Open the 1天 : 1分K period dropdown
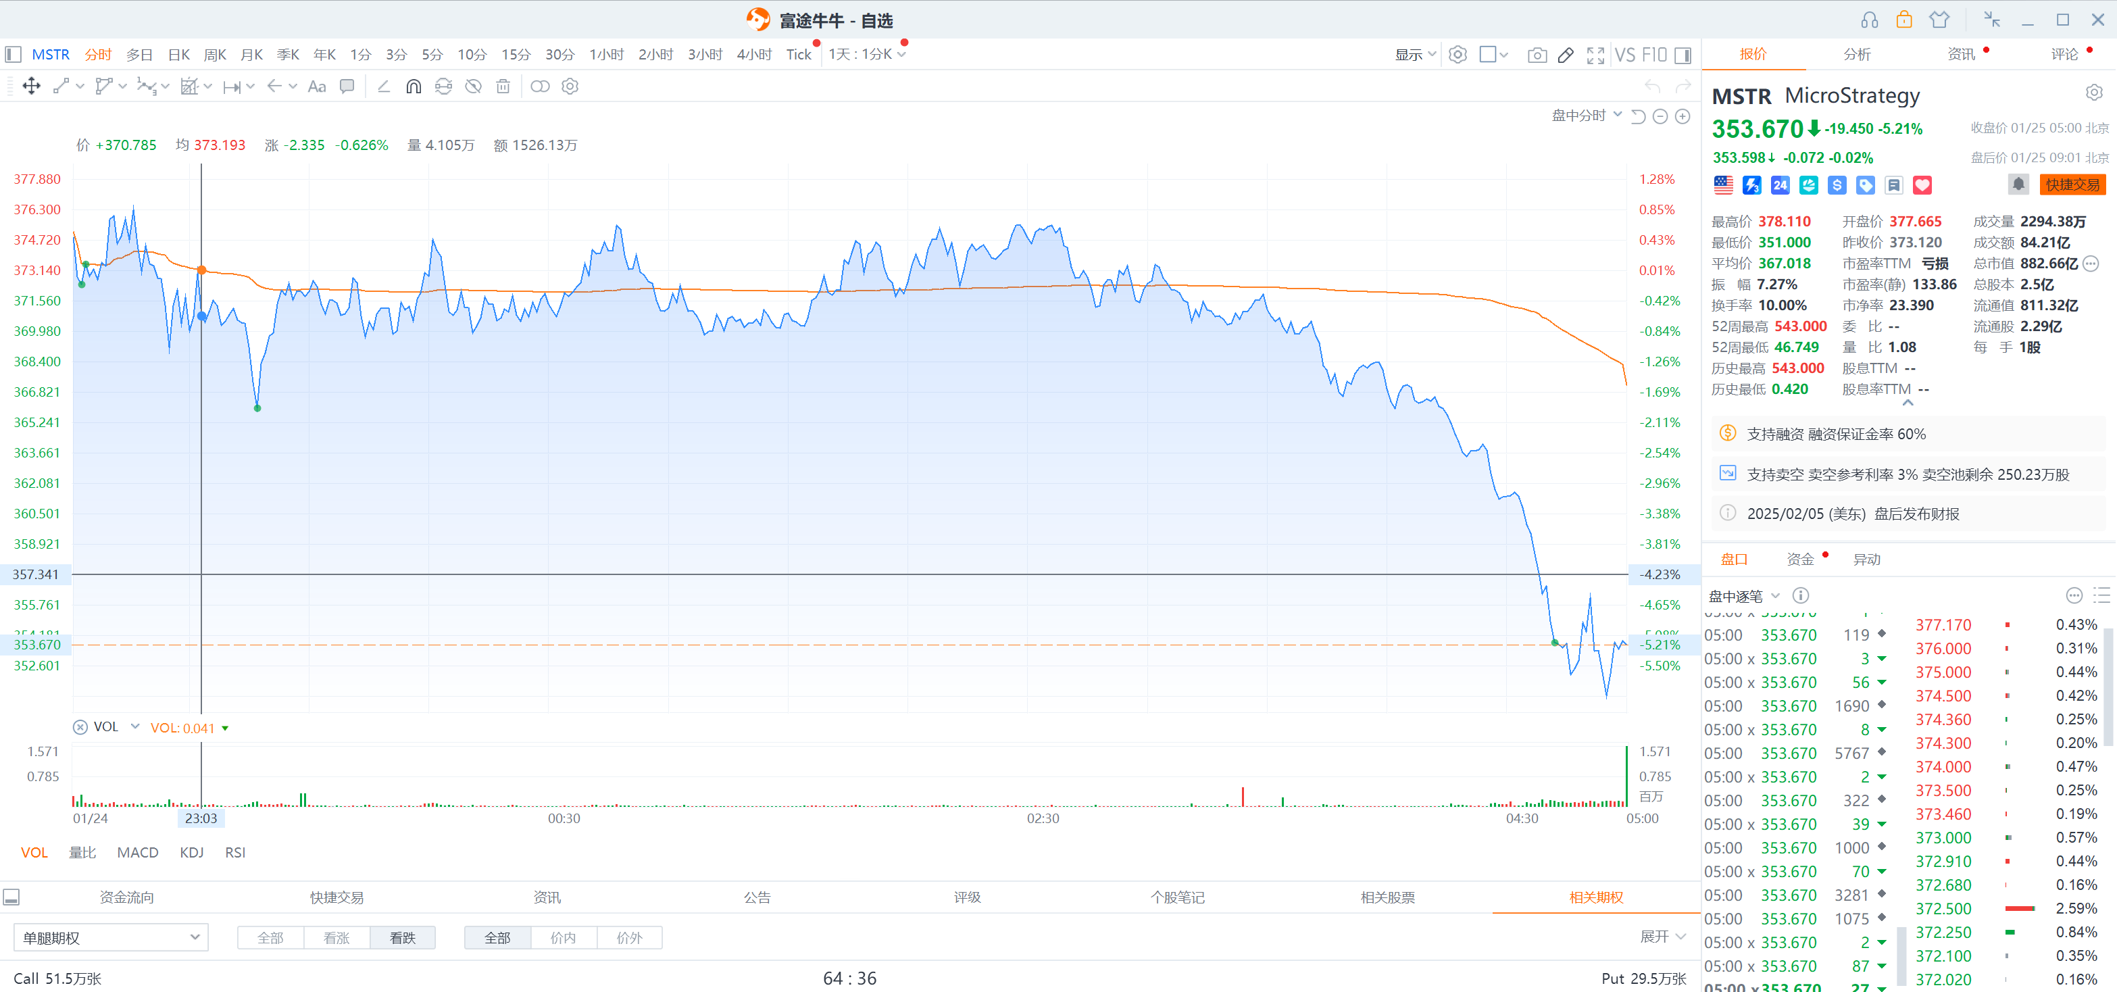 coord(867,55)
